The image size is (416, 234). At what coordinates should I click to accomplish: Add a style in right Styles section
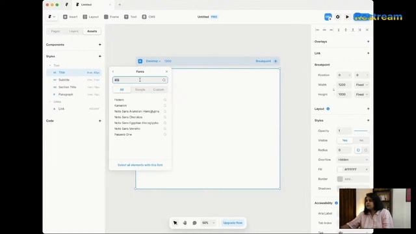368,120
